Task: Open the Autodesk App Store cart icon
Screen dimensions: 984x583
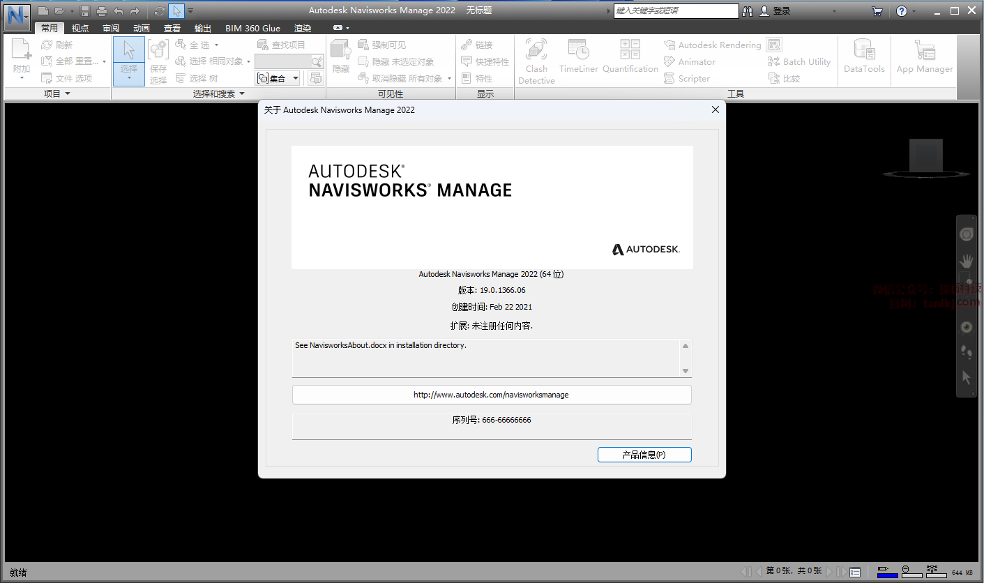Action: (x=877, y=11)
